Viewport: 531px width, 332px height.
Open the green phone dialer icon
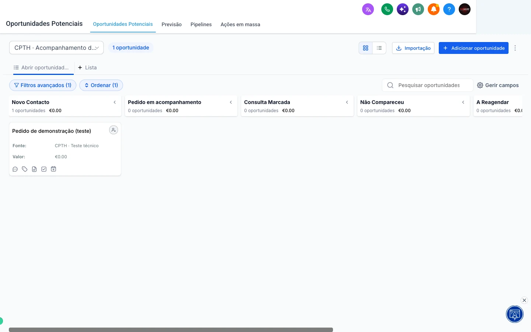pyautogui.click(x=387, y=10)
